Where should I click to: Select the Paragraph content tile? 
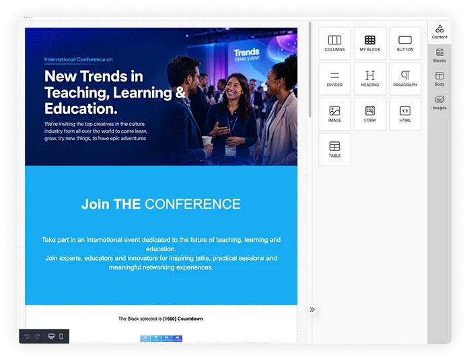[405, 79]
